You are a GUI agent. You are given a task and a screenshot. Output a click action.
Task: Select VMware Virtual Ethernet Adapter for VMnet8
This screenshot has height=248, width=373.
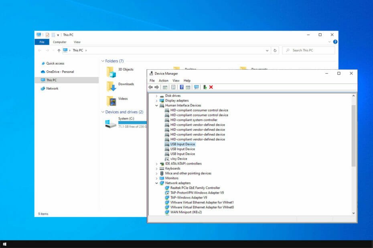(x=202, y=207)
